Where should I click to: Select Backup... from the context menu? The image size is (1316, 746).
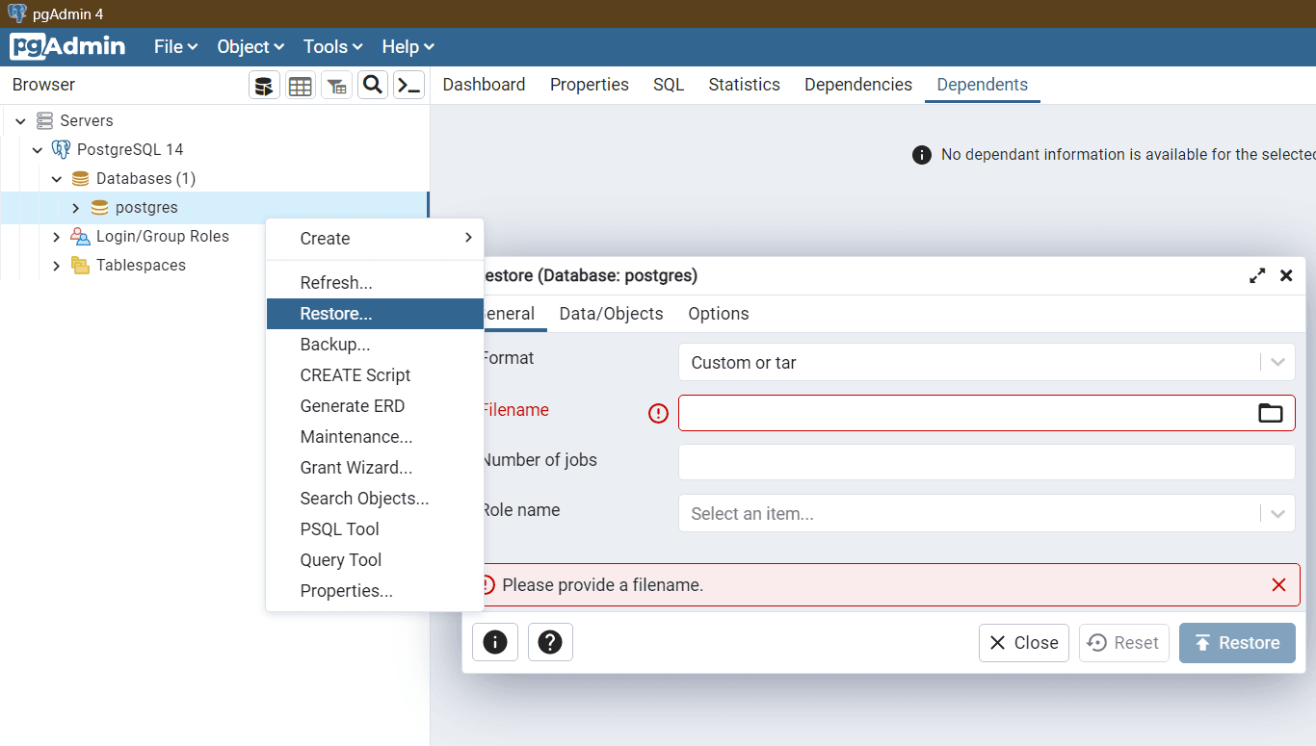tap(335, 345)
